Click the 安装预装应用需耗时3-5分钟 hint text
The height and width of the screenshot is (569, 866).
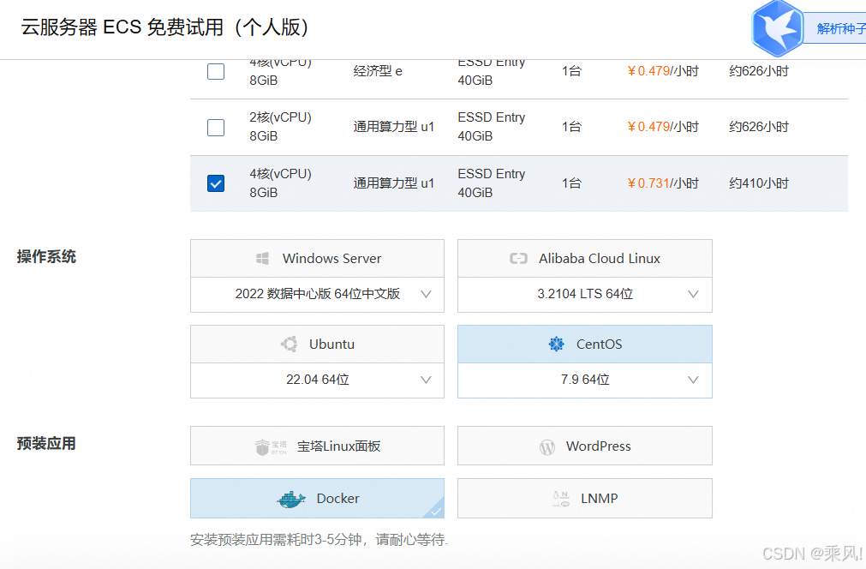point(319,540)
